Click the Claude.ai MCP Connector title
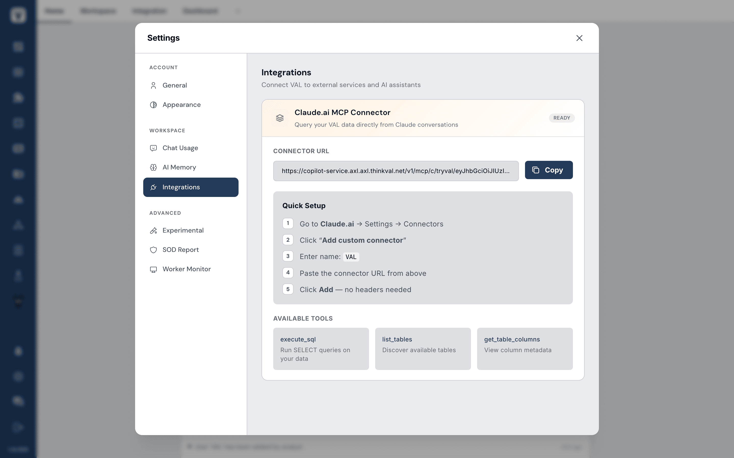This screenshot has height=458, width=734. pos(343,112)
